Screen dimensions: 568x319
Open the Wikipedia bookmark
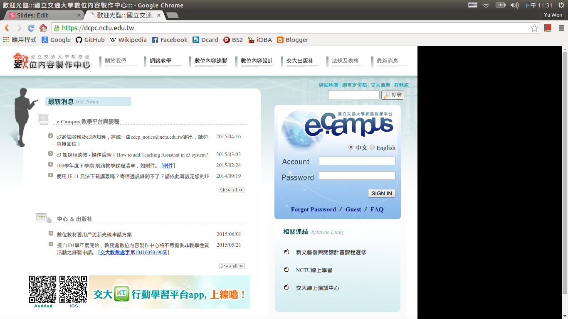pyautogui.click(x=128, y=40)
